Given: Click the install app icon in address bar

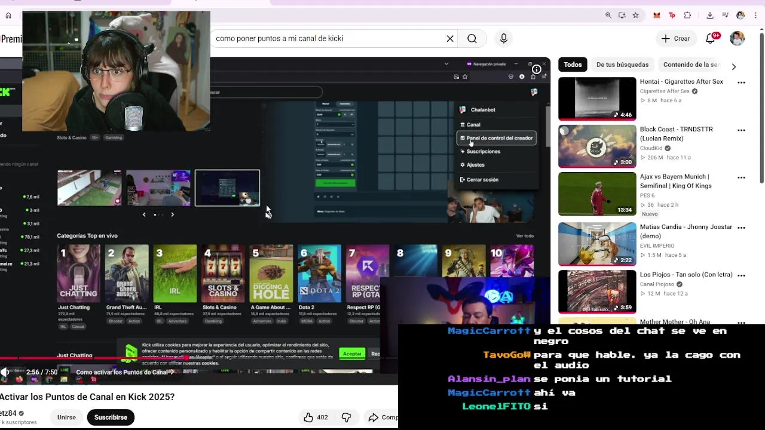Looking at the screenshot, I should pyautogui.click(x=622, y=16).
